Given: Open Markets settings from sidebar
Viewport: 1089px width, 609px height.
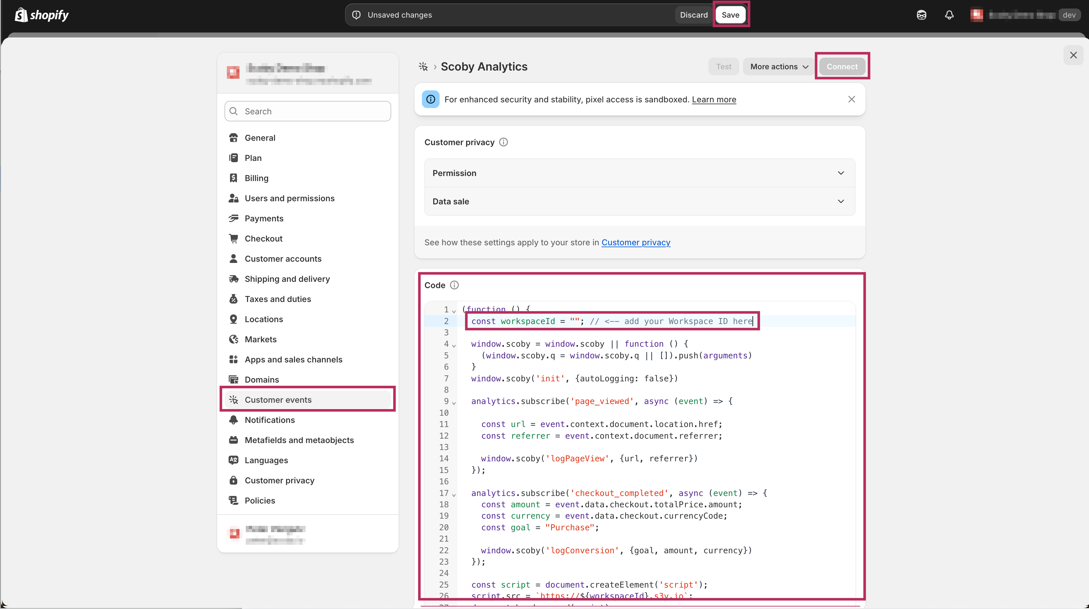Looking at the screenshot, I should (x=260, y=339).
